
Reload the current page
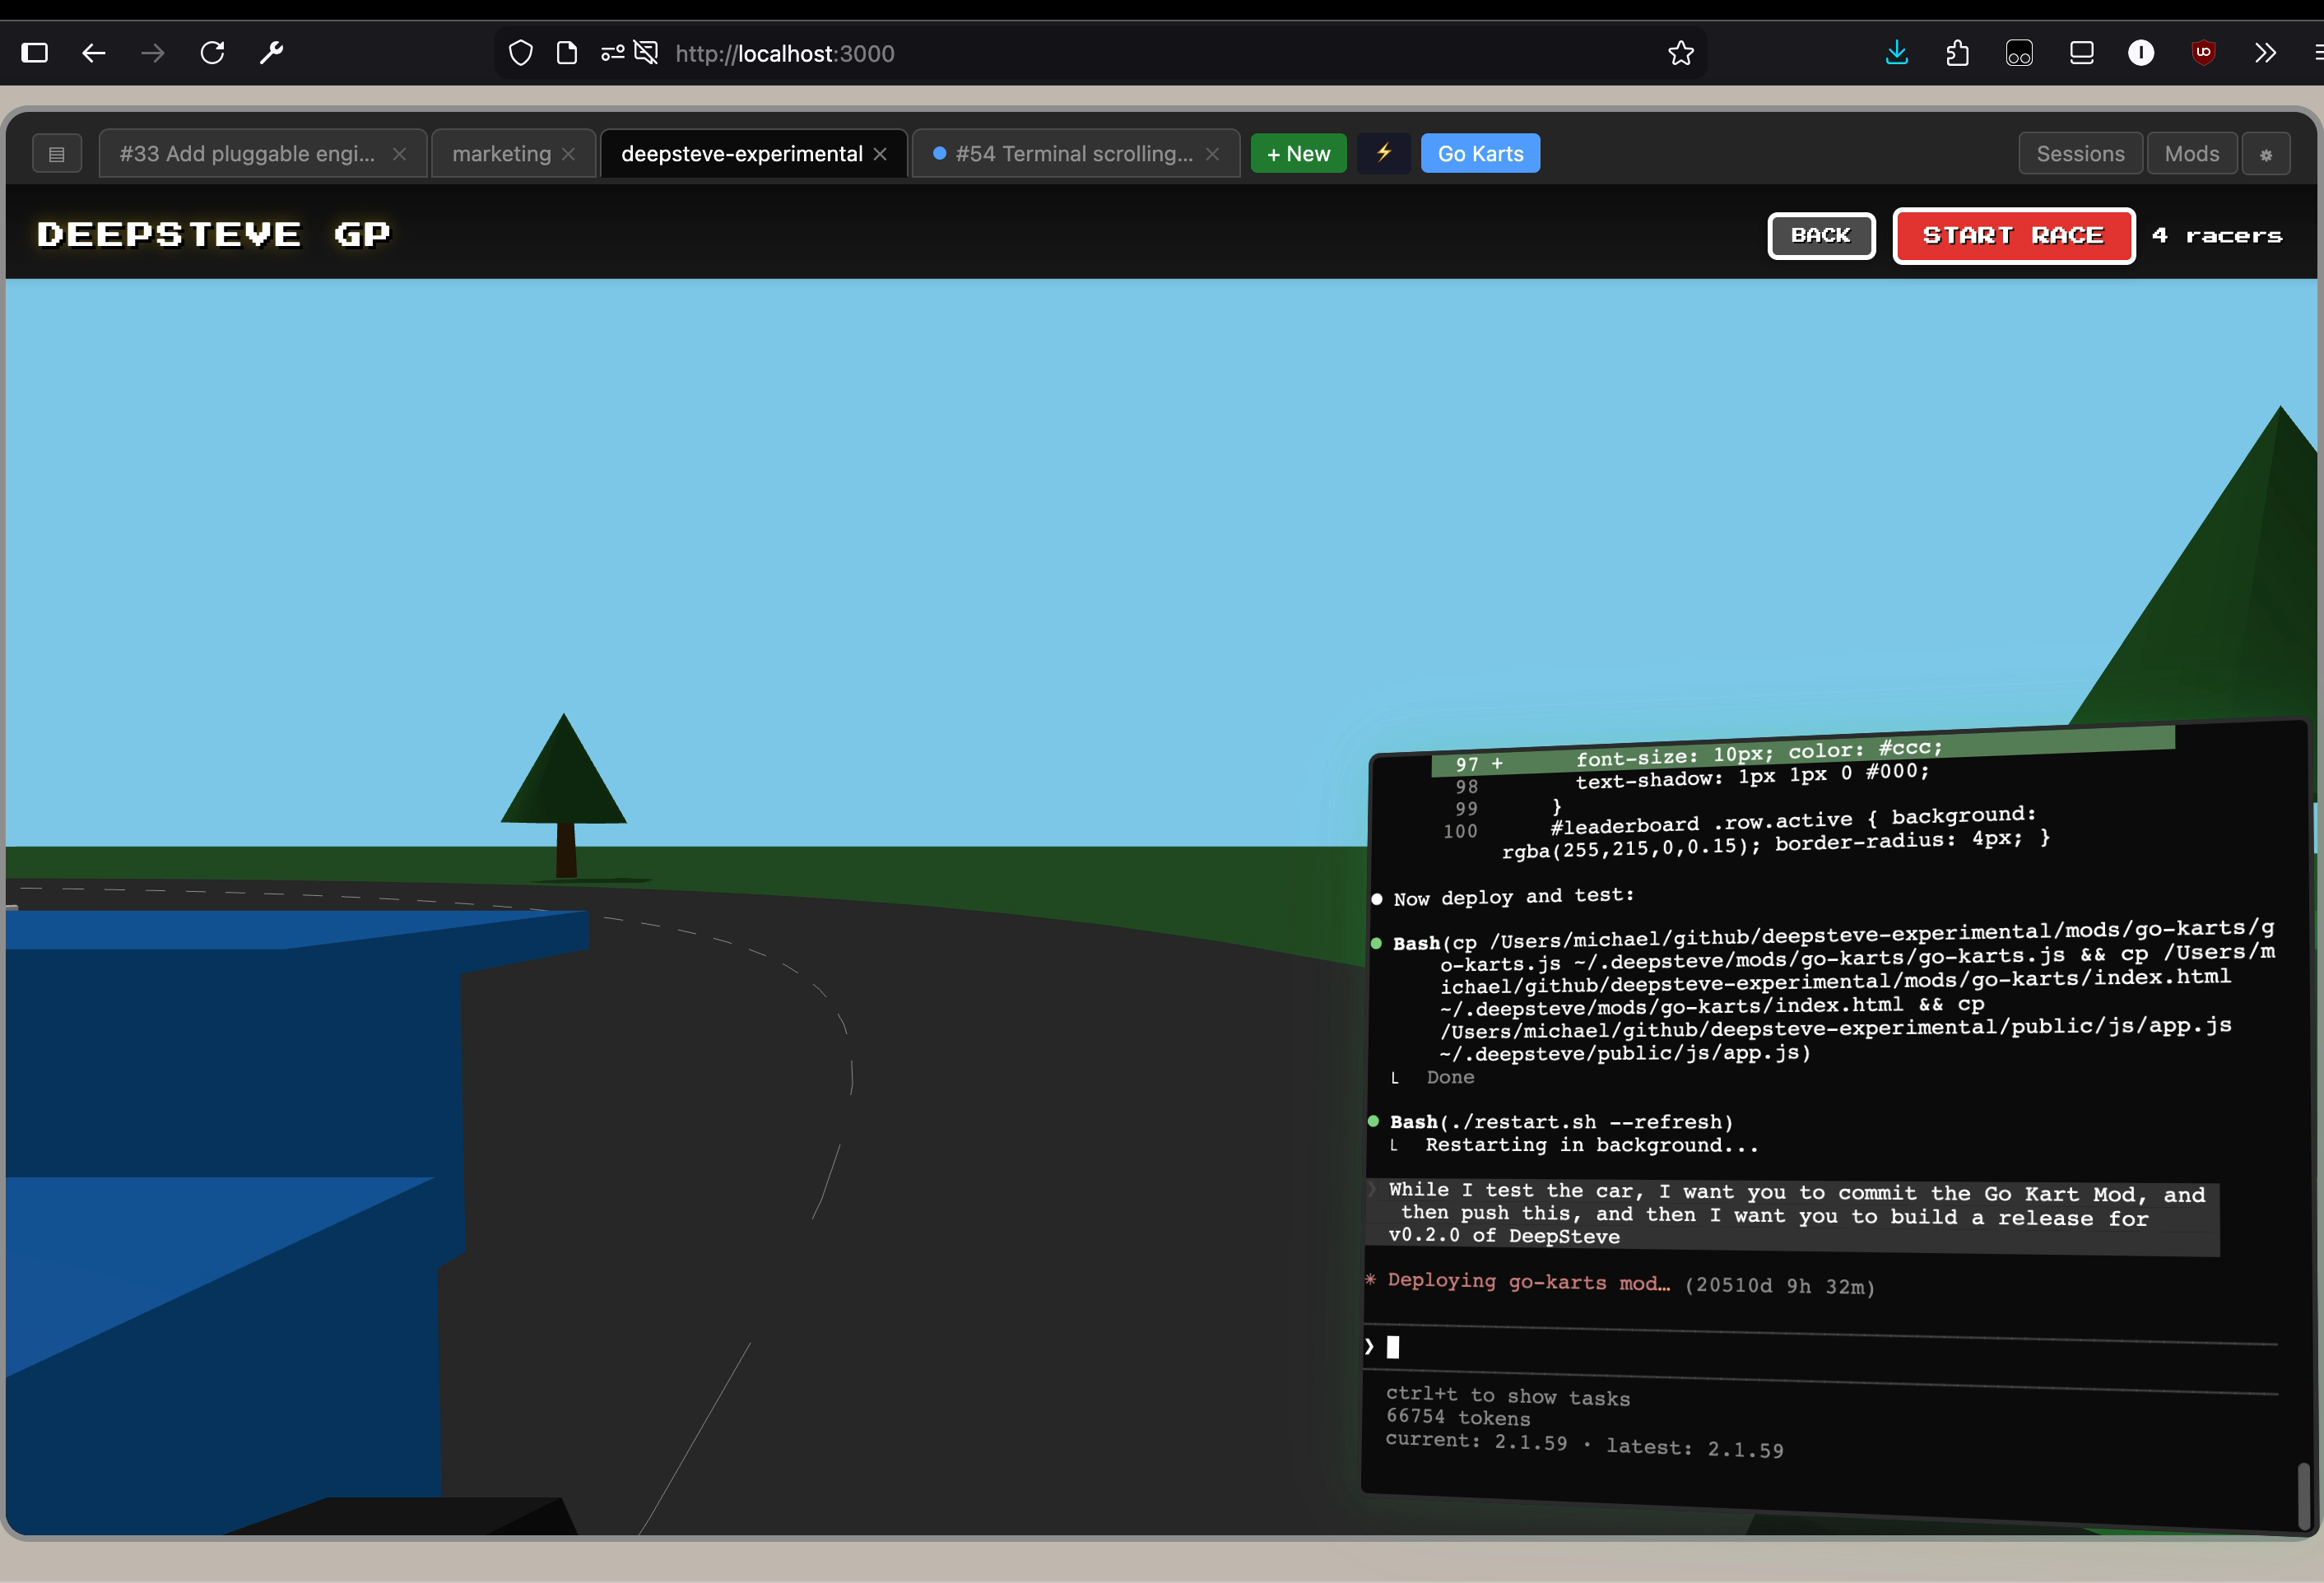point(213,53)
